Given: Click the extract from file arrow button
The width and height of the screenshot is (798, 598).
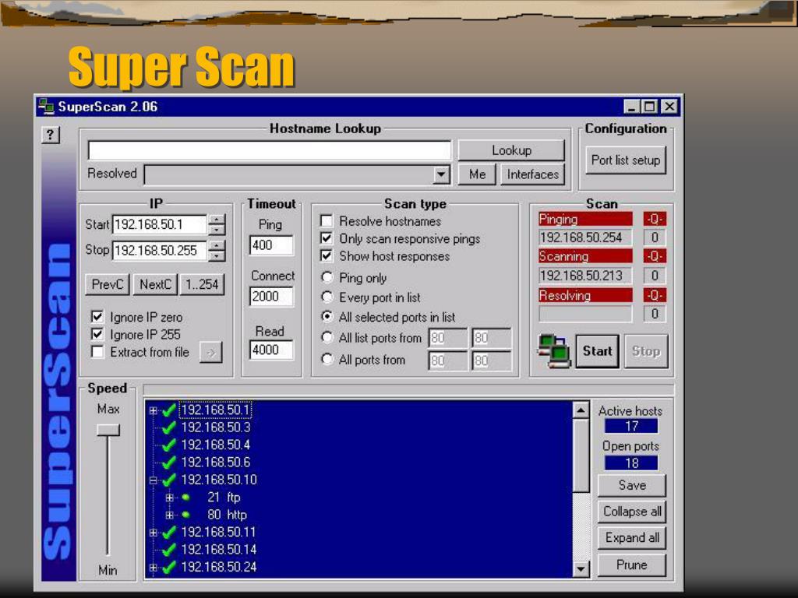Looking at the screenshot, I should [210, 353].
